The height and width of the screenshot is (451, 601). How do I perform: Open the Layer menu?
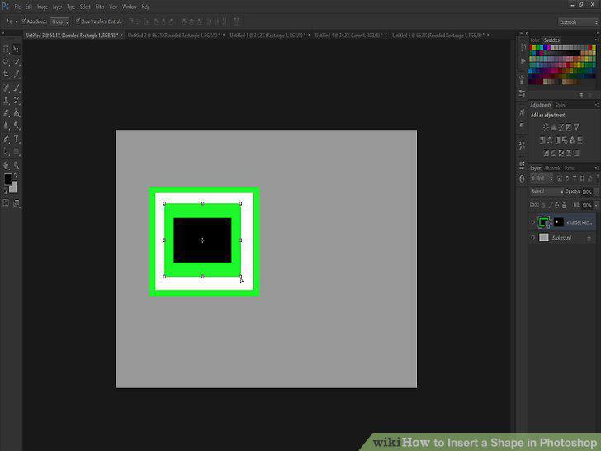[58, 7]
